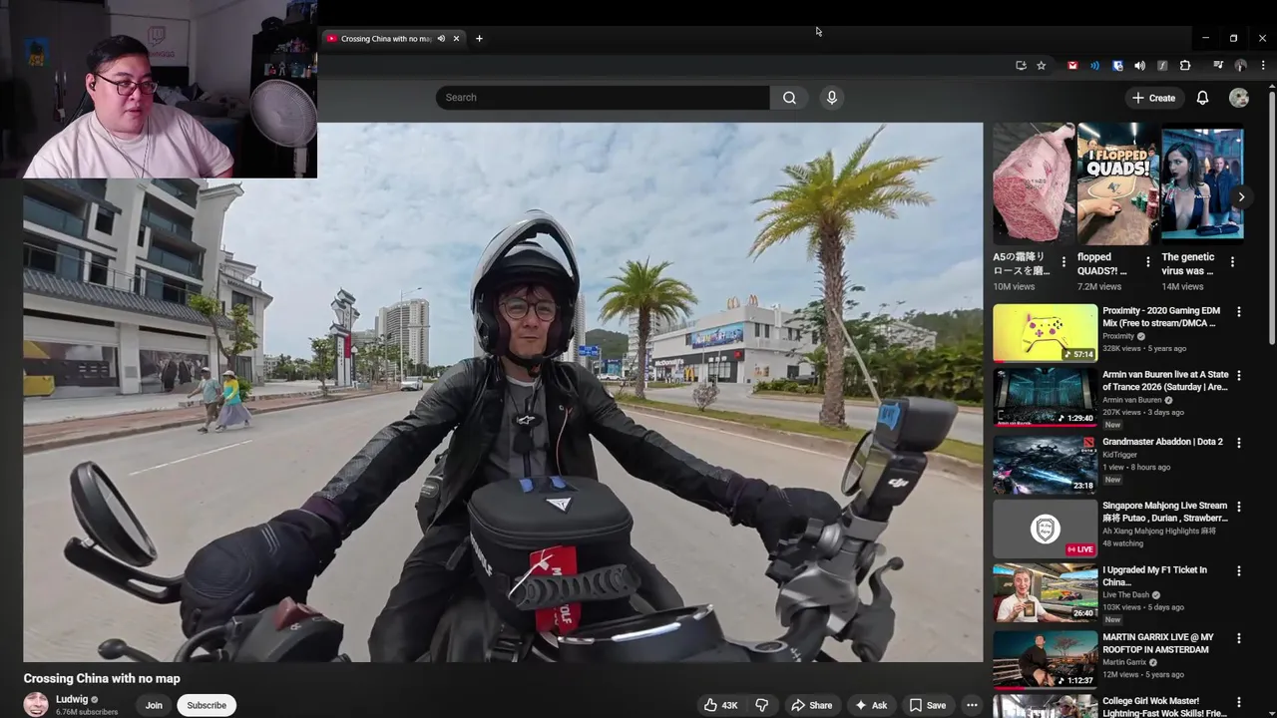Click into the YouTube Search field
Image resolution: width=1277 pixels, height=718 pixels.
pos(603,98)
